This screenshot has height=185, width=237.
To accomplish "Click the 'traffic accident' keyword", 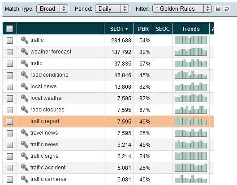I will point(48,168).
